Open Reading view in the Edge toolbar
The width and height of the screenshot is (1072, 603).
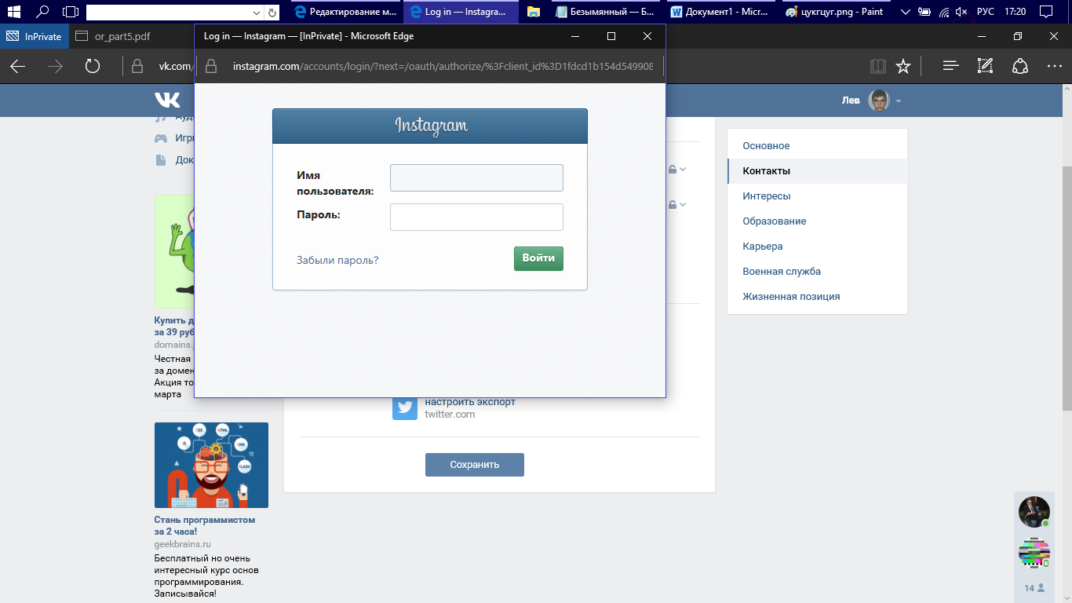(877, 67)
